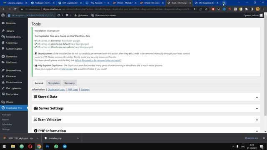Open Storage submenu under Duplicator Pro

pyautogui.click(x=6, y=129)
